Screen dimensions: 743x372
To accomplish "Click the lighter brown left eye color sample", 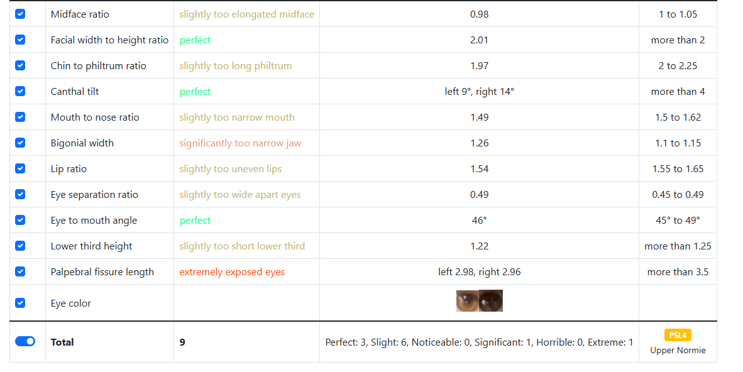I will coord(467,301).
